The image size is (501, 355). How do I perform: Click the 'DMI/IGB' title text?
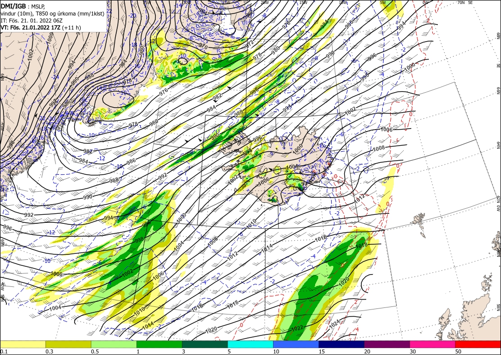[14, 6]
